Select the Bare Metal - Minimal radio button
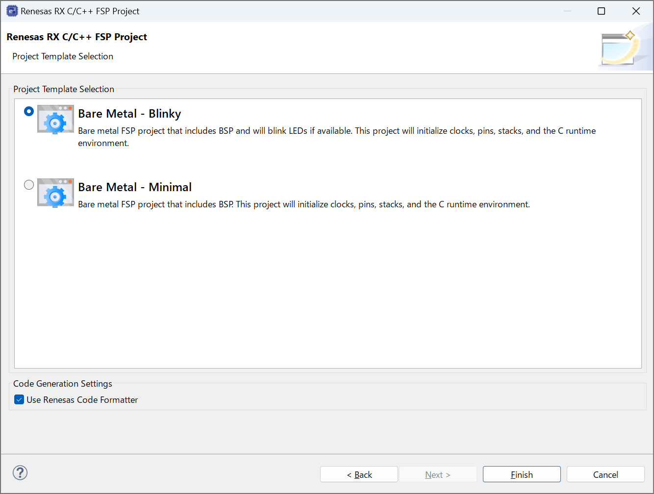Image resolution: width=654 pixels, height=494 pixels. [29, 185]
